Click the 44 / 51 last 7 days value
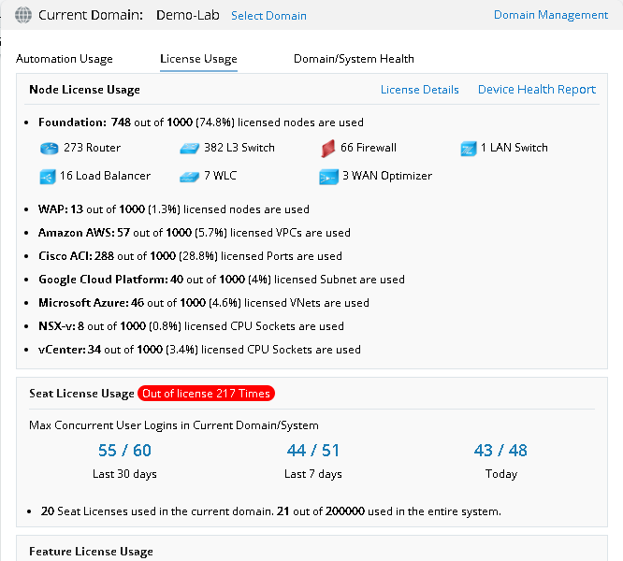This screenshot has height=561, width=623. pos(313,451)
